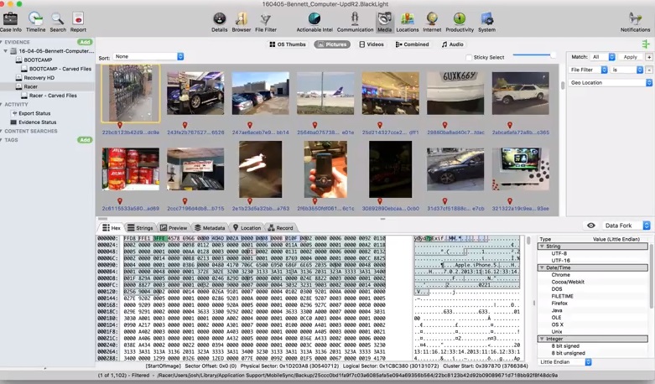Toggle the eye icon beside Data Fork
This screenshot has width=655, height=384.
pos(591,226)
